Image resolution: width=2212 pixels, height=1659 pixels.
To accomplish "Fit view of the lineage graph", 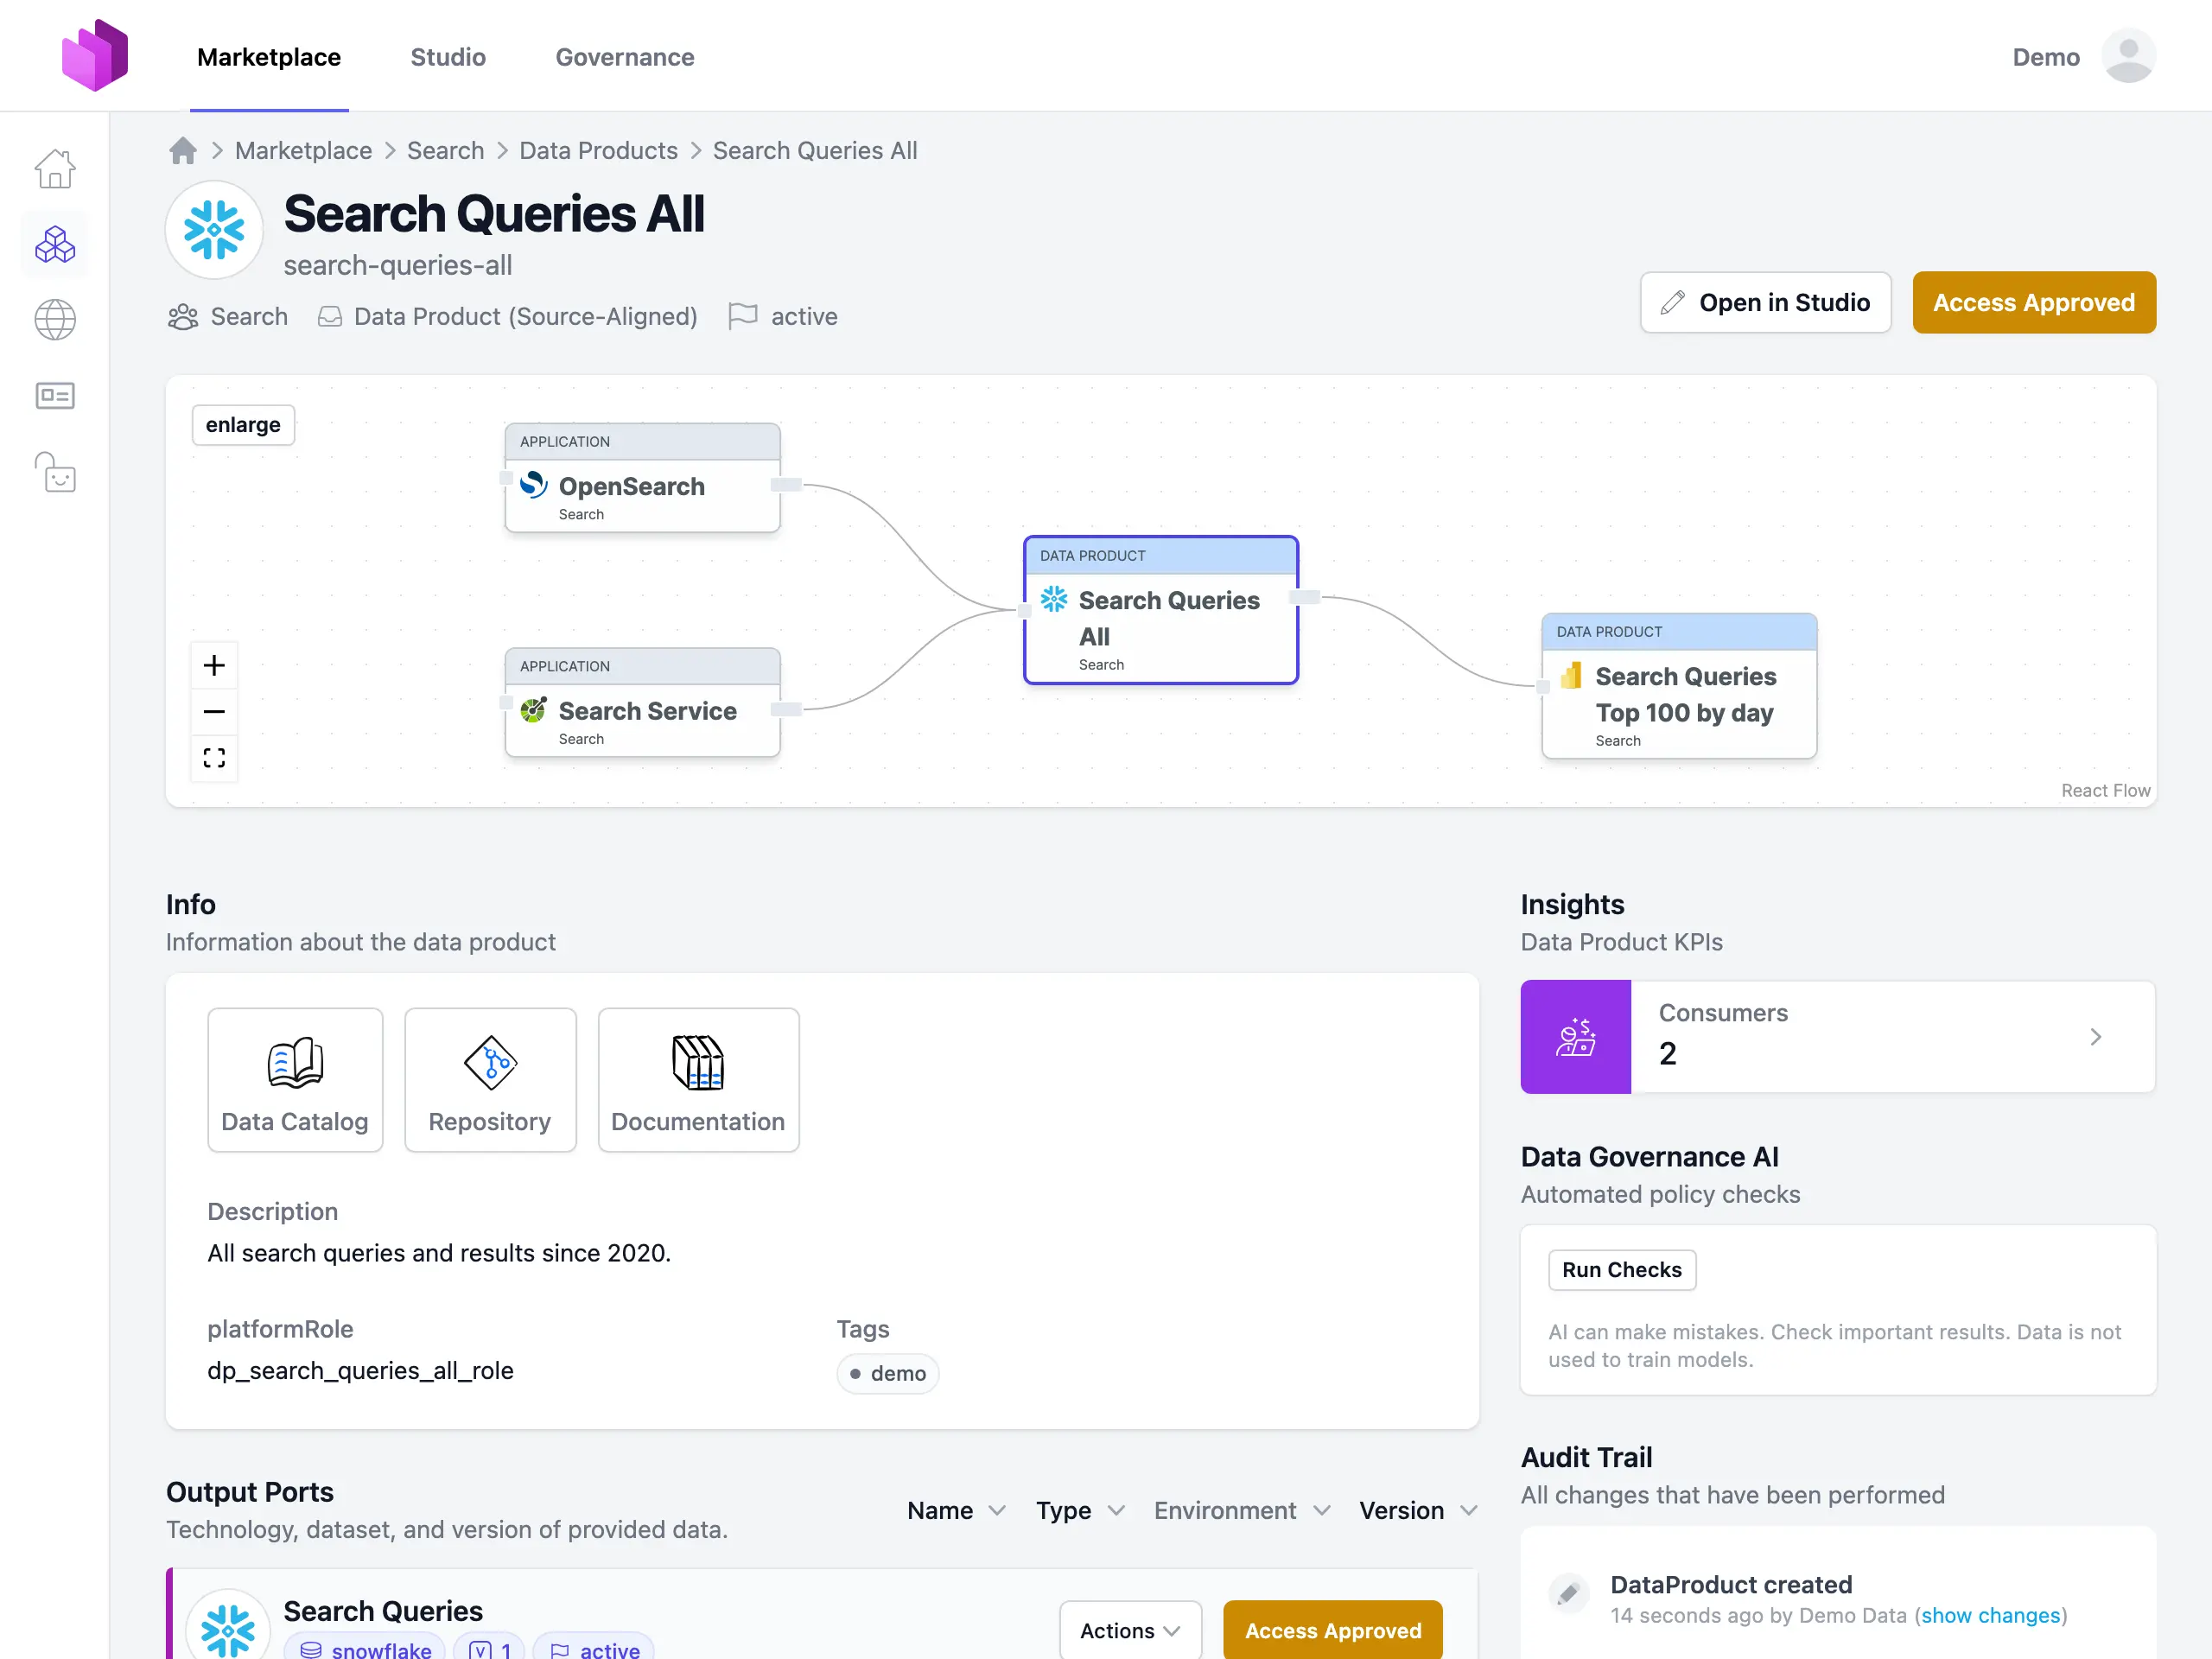I will click(214, 758).
